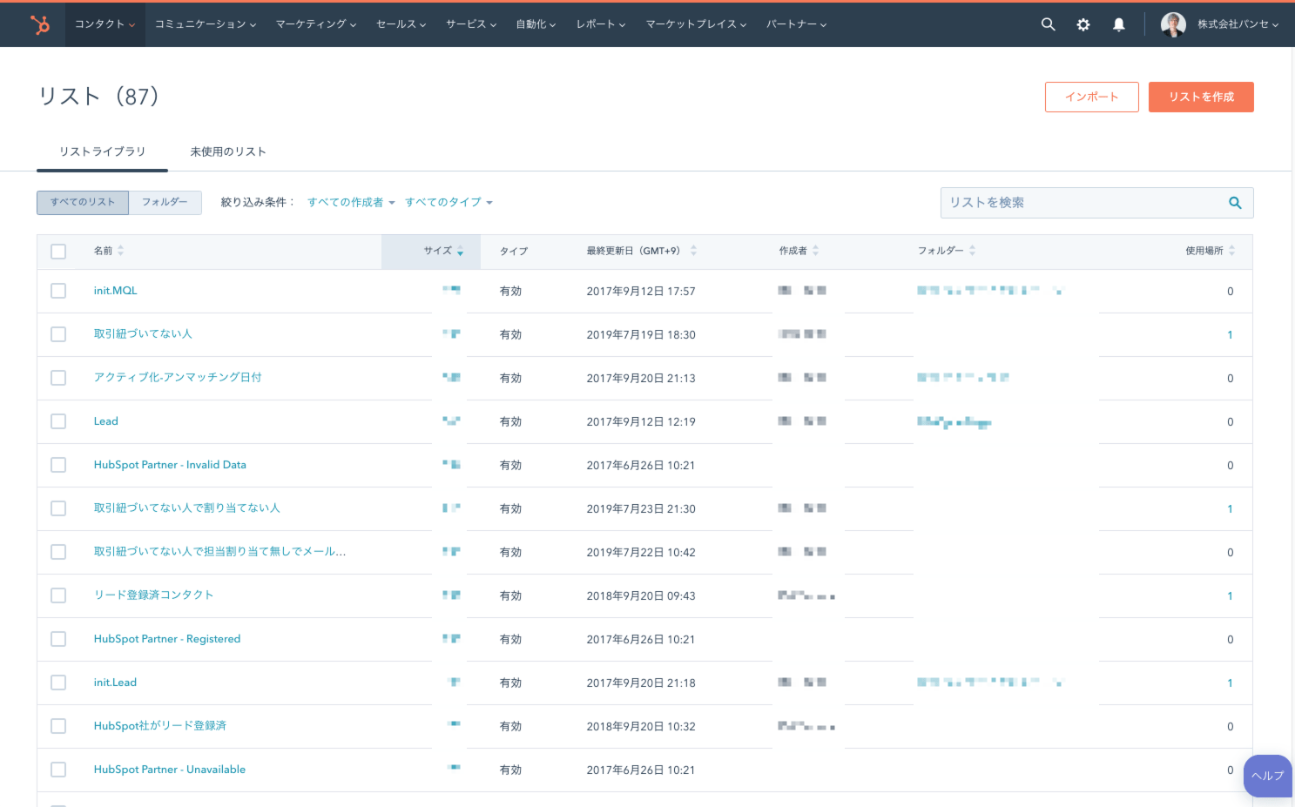Image resolution: width=1295 pixels, height=807 pixels.
Task: Select the checkbox beside Lead list
Action: [58, 421]
